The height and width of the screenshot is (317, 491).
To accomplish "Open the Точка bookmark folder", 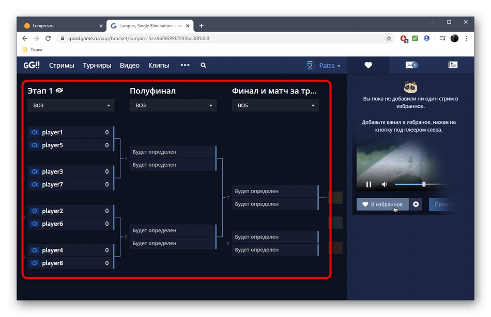I will [x=33, y=50].
